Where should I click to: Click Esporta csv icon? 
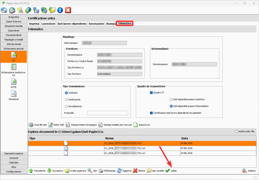[136, 125]
